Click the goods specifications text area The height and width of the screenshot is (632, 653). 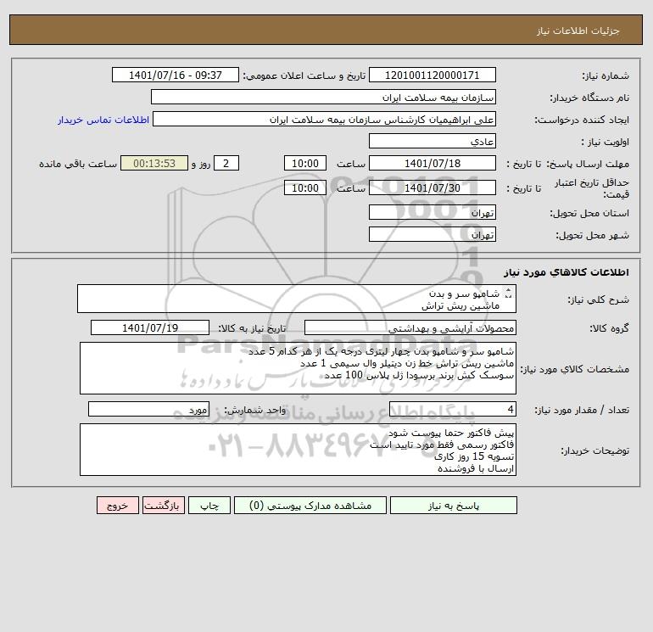(x=298, y=368)
